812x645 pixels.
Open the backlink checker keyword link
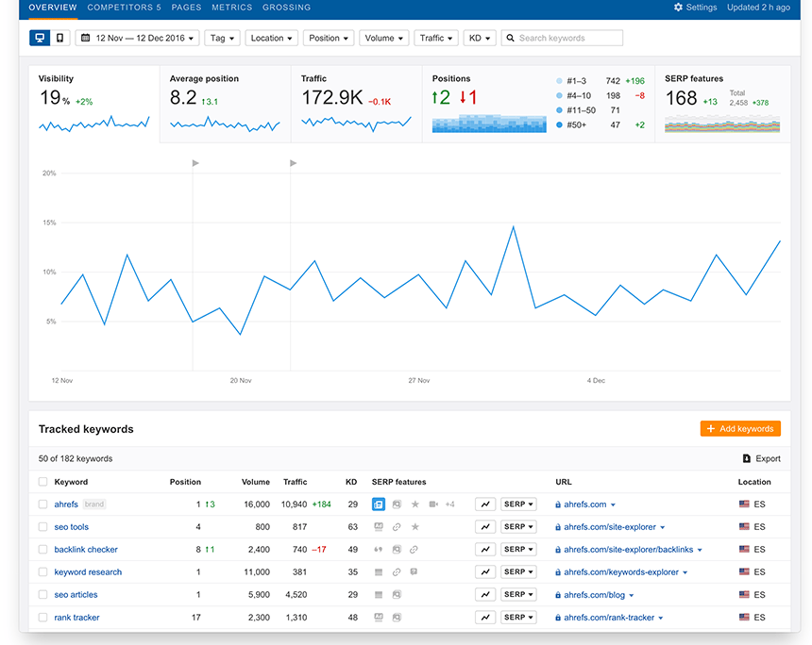tap(86, 550)
